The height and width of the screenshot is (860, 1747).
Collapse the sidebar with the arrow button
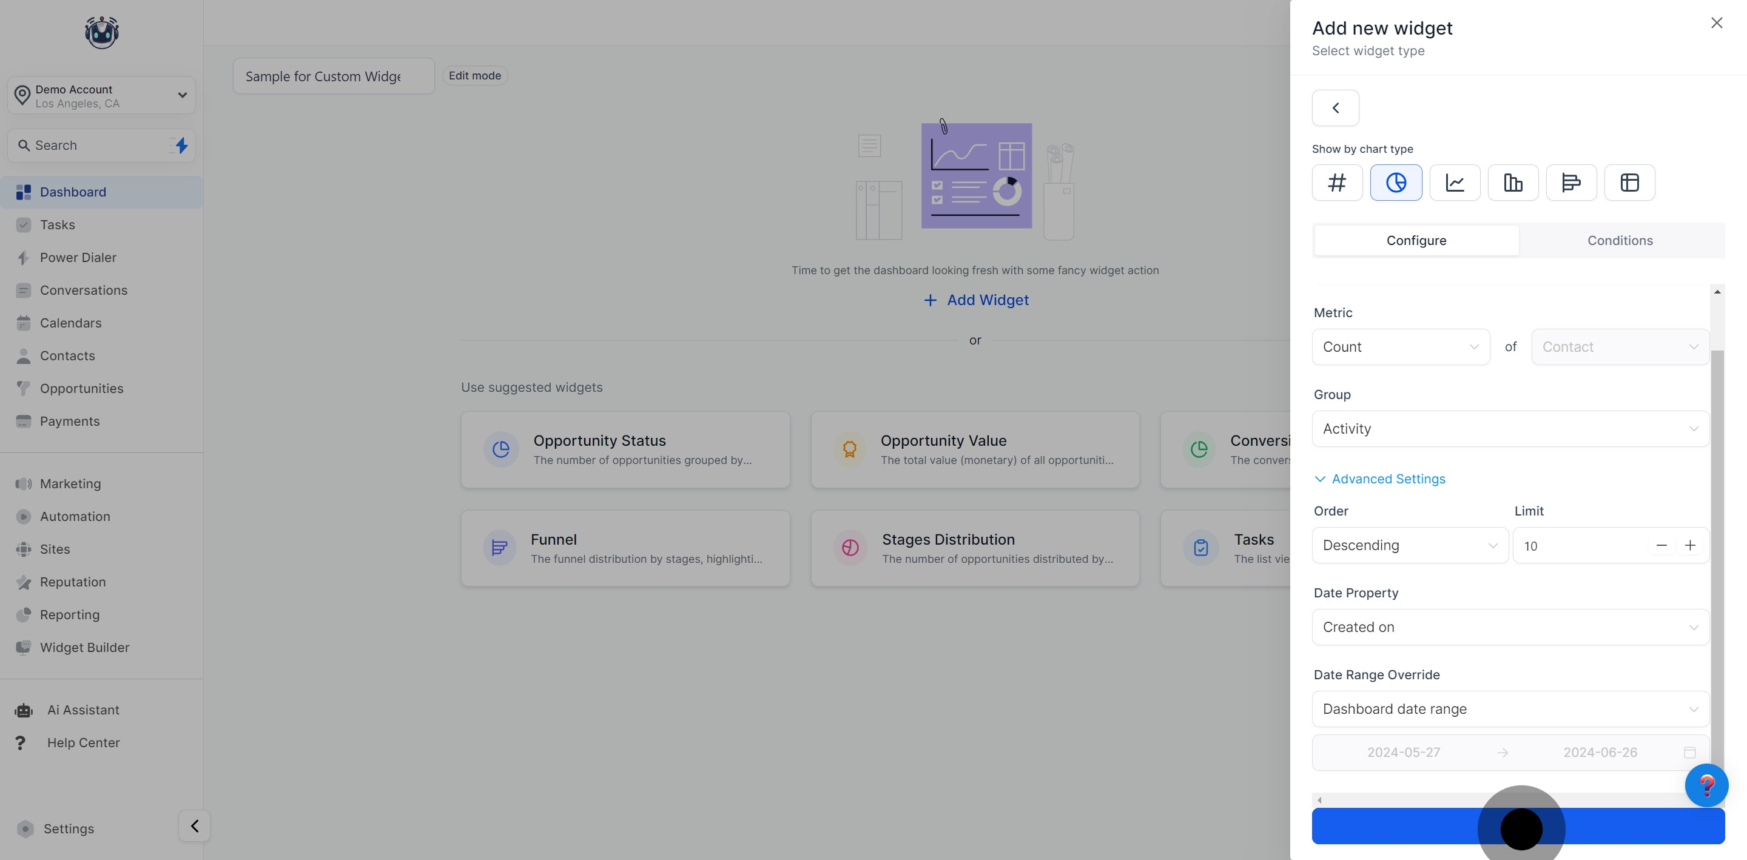coord(195,826)
